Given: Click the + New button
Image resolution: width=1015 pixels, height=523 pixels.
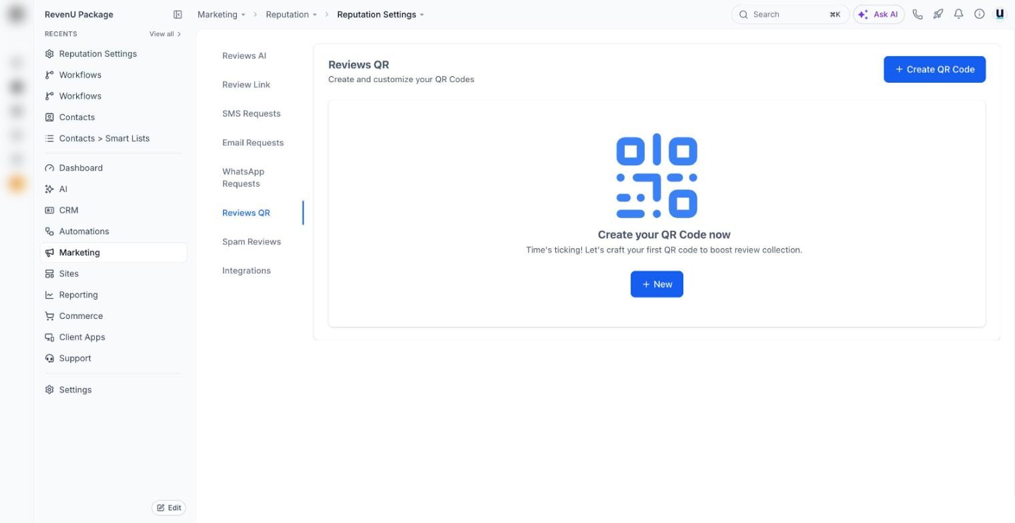Looking at the screenshot, I should (657, 284).
